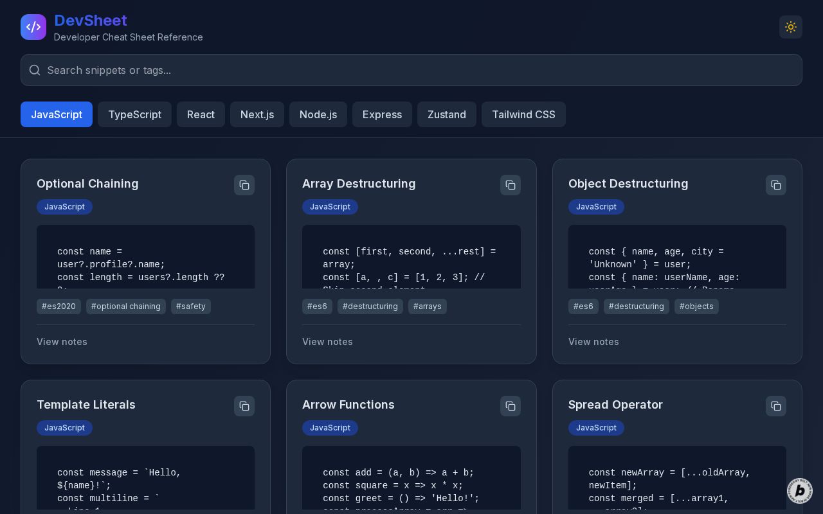823x514 pixels.
Task: Click the DevSheet title text
Action: (91, 21)
